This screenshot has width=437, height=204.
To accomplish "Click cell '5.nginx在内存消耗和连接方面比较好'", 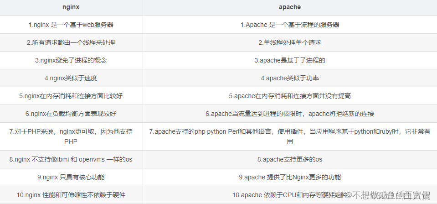I will pos(71,96).
